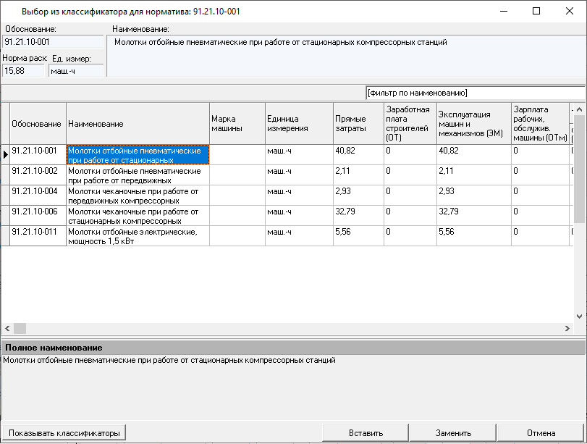Click the Прямые затраты column header

357,124
